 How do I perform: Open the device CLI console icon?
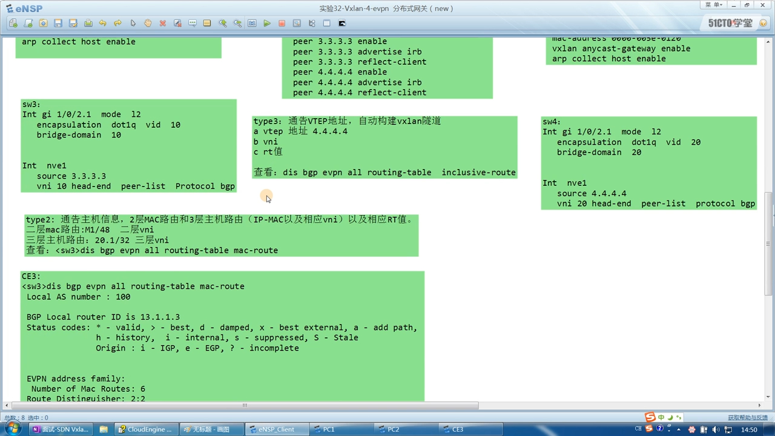(x=341, y=23)
